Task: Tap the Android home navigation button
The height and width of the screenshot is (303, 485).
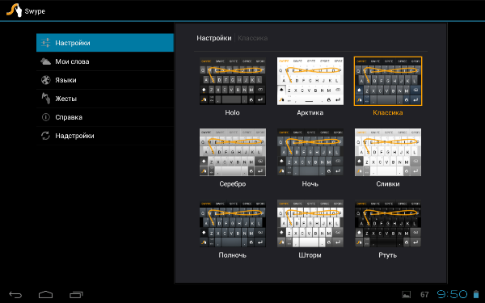Action: 45,294
